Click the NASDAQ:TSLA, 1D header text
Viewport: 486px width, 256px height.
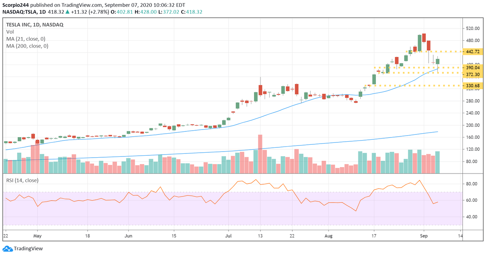point(24,12)
